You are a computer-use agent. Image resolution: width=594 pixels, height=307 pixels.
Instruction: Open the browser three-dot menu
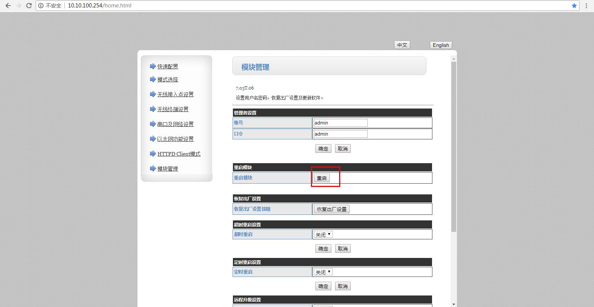tap(587, 6)
